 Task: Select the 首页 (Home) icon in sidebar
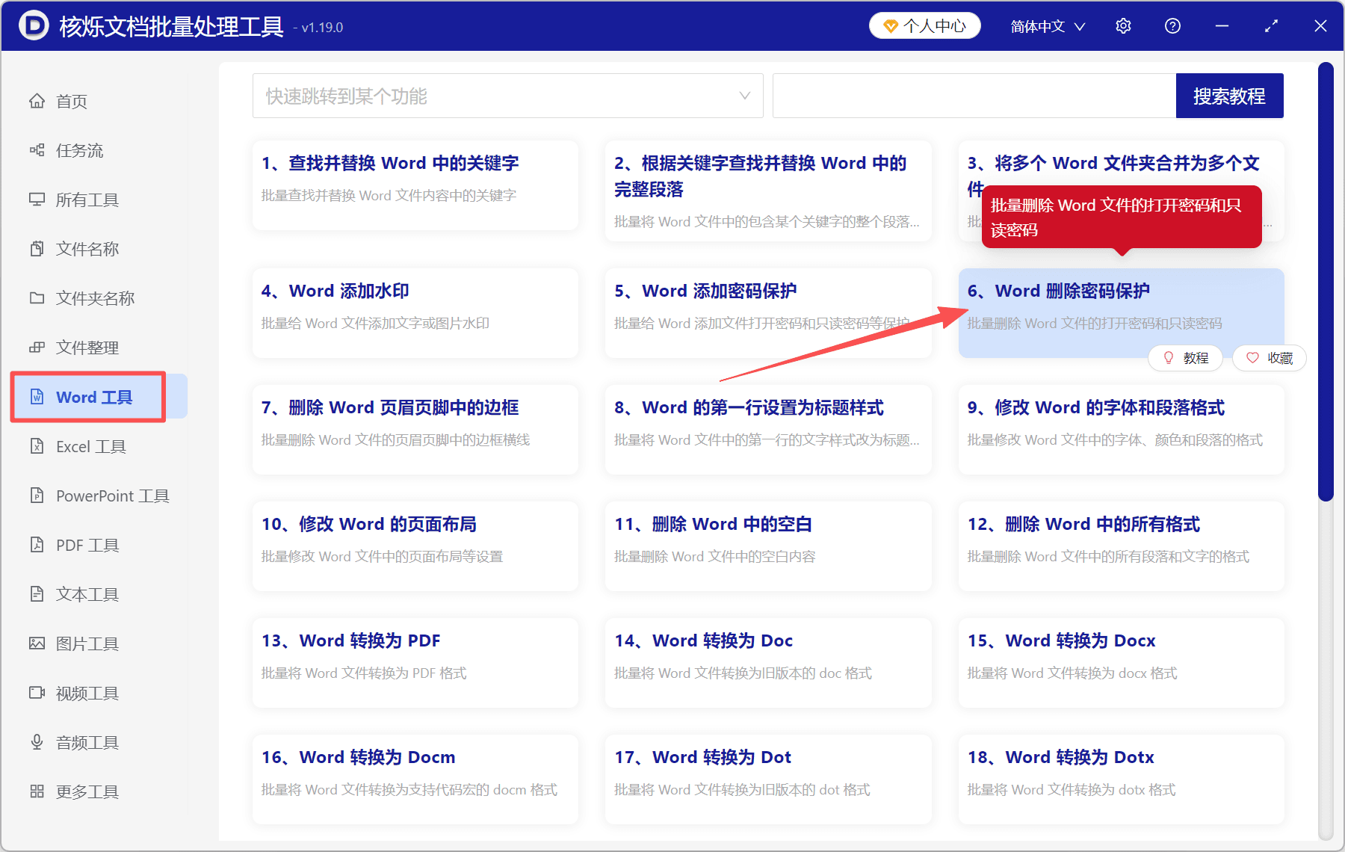71,101
